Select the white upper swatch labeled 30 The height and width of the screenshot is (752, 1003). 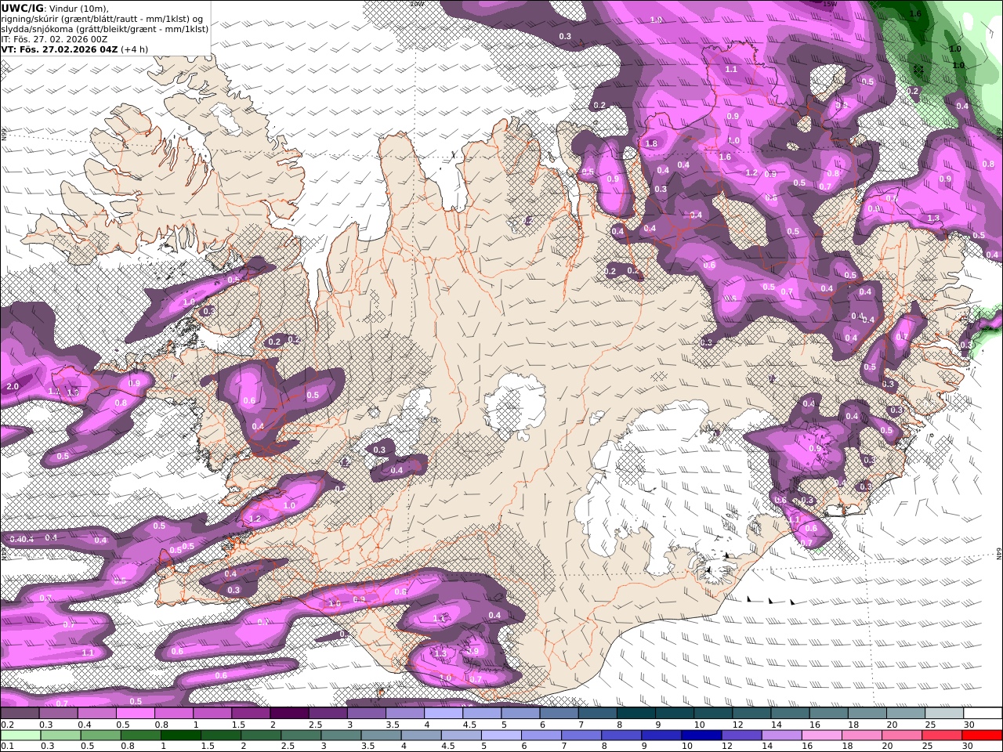click(983, 714)
